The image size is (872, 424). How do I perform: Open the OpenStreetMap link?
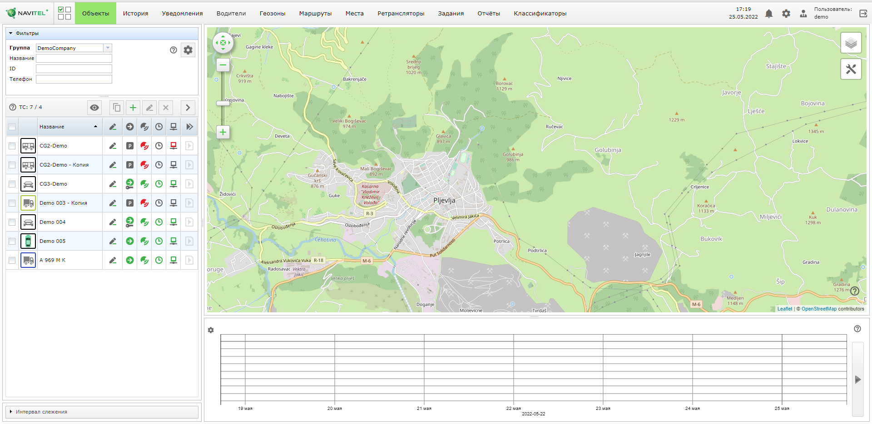click(818, 309)
